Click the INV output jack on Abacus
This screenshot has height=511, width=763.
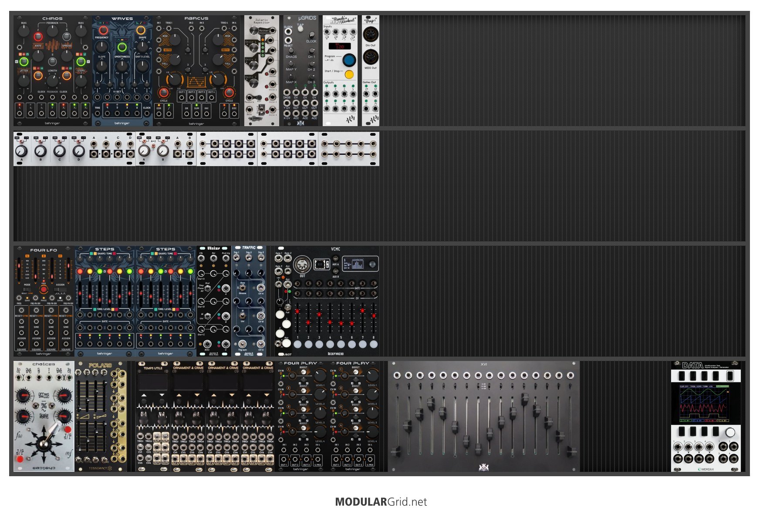click(206, 114)
